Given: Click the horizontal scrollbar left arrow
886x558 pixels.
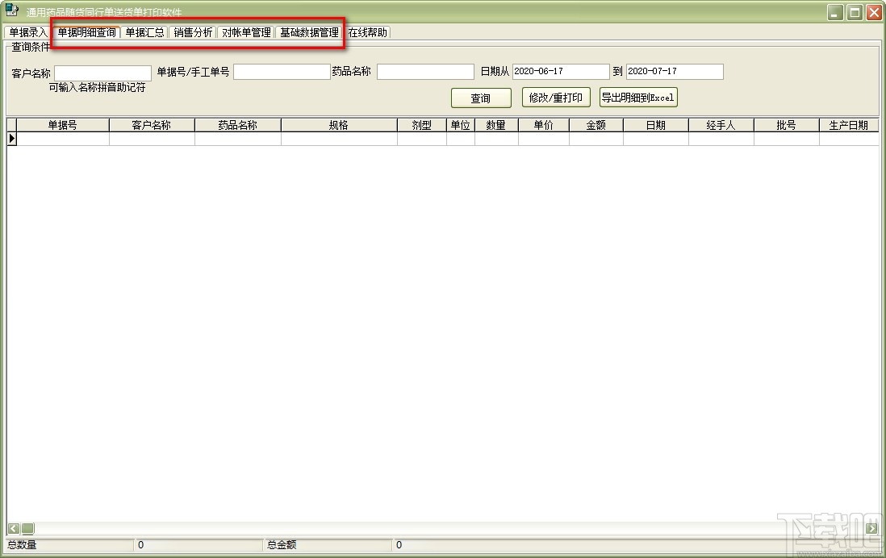Looking at the screenshot, I should (x=14, y=529).
